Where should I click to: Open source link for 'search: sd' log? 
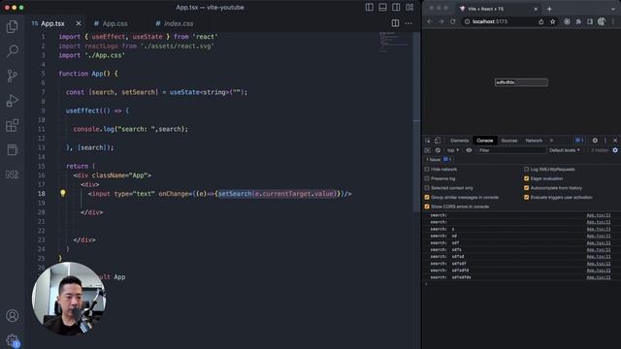(x=598, y=236)
